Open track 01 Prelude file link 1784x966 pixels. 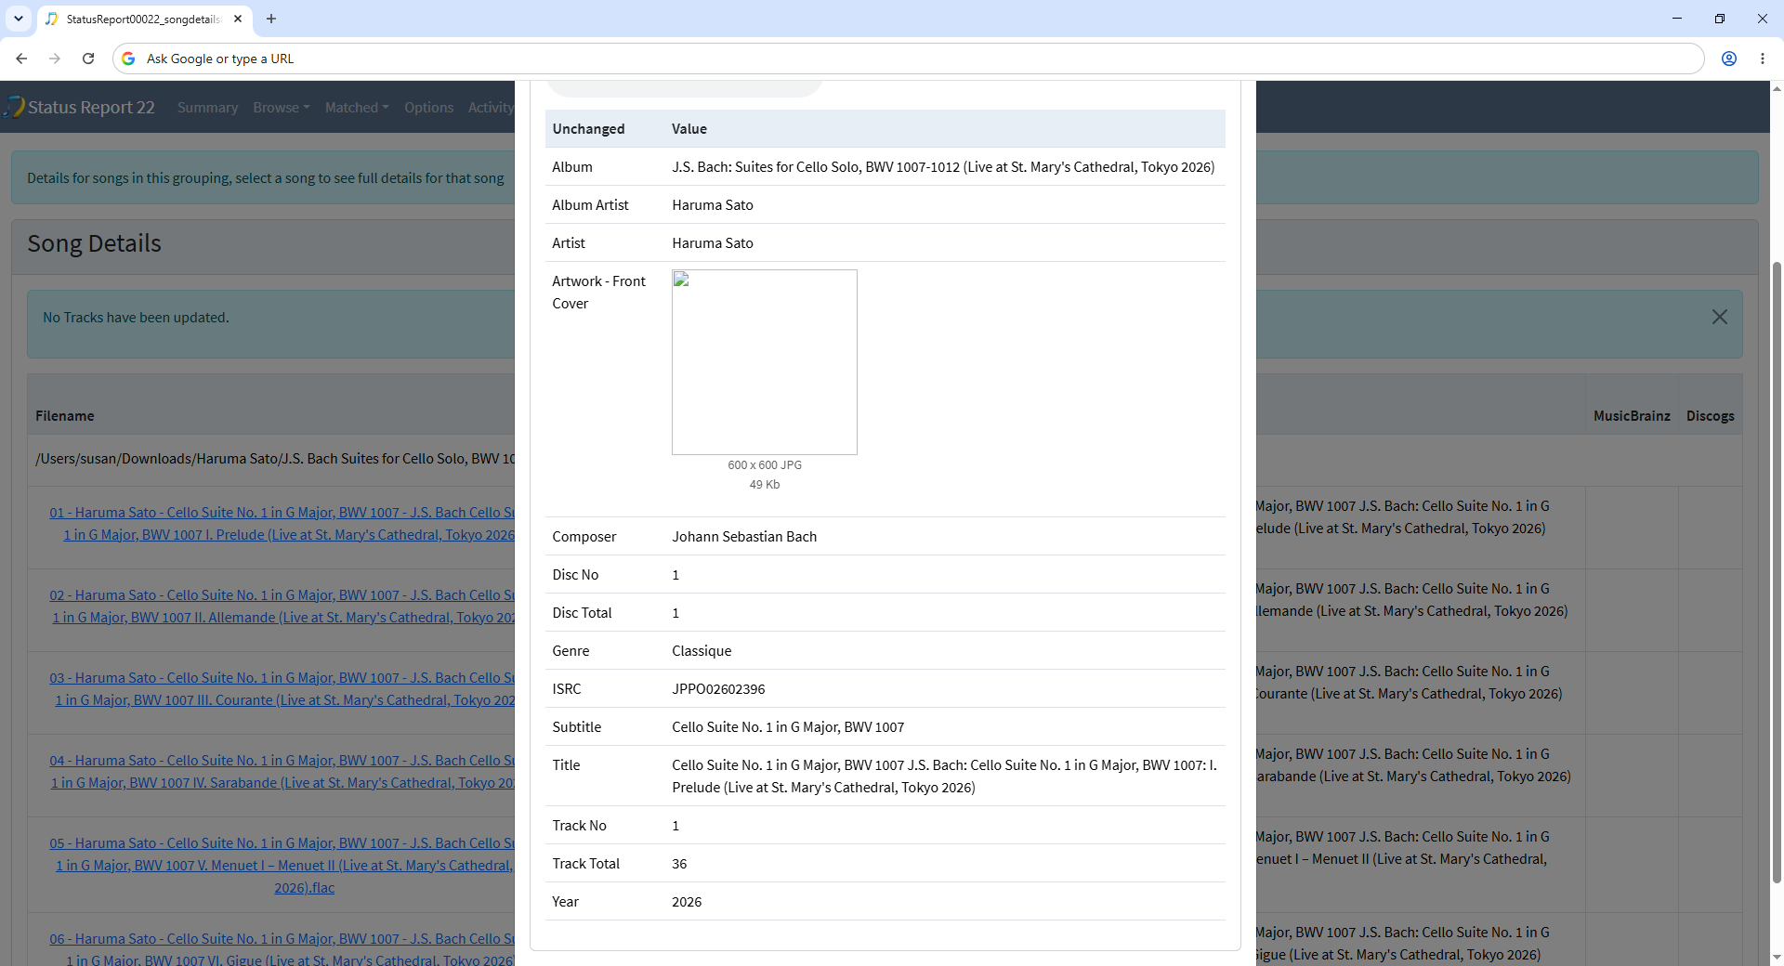282,524
